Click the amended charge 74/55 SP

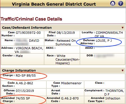pos(23,98)
